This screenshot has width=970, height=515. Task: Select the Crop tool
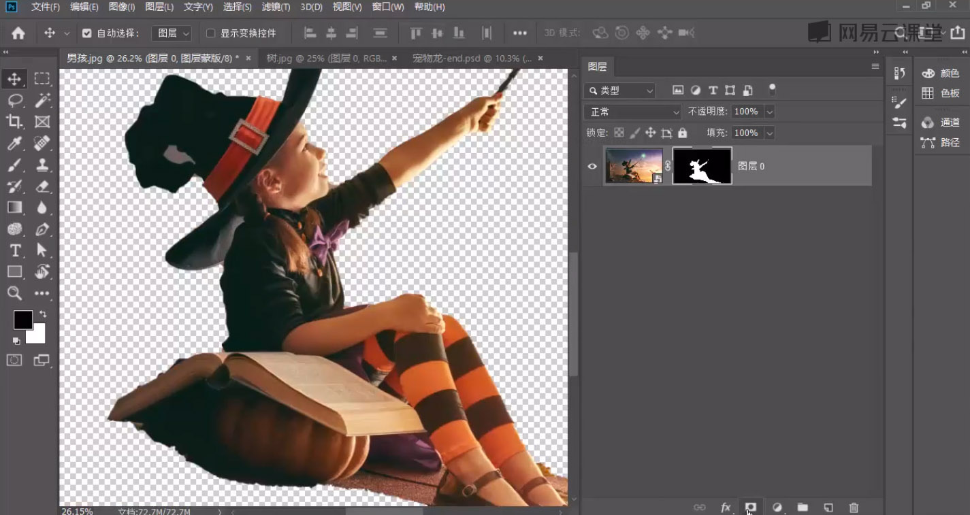pyautogui.click(x=14, y=122)
